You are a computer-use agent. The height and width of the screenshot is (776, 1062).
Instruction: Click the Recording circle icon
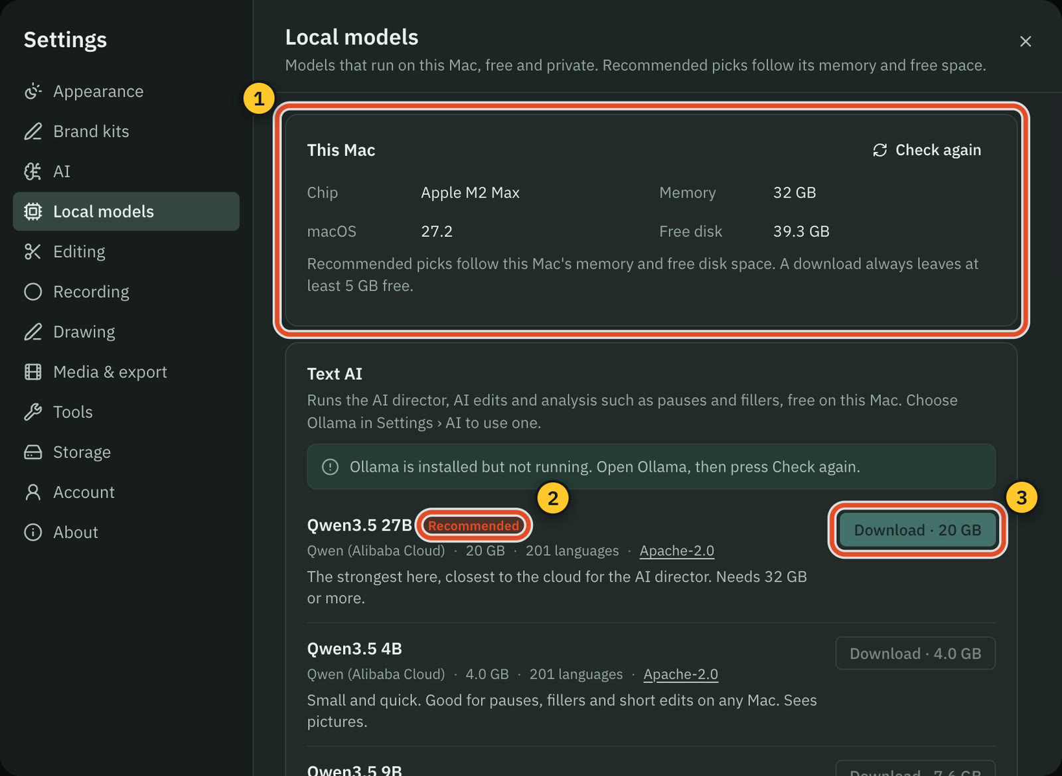(x=33, y=292)
